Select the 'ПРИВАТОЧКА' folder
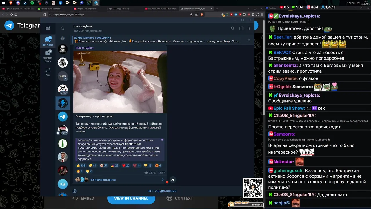This screenshot has height=209, width=371. click(48, 56)
